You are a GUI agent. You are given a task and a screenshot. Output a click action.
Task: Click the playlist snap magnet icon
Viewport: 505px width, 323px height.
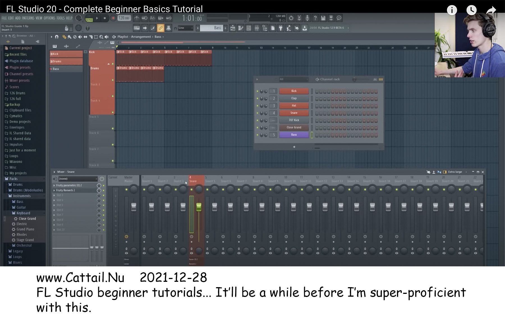coord(57,37)
